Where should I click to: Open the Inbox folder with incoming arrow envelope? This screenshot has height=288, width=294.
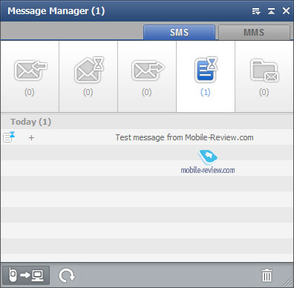coord(30,76)
